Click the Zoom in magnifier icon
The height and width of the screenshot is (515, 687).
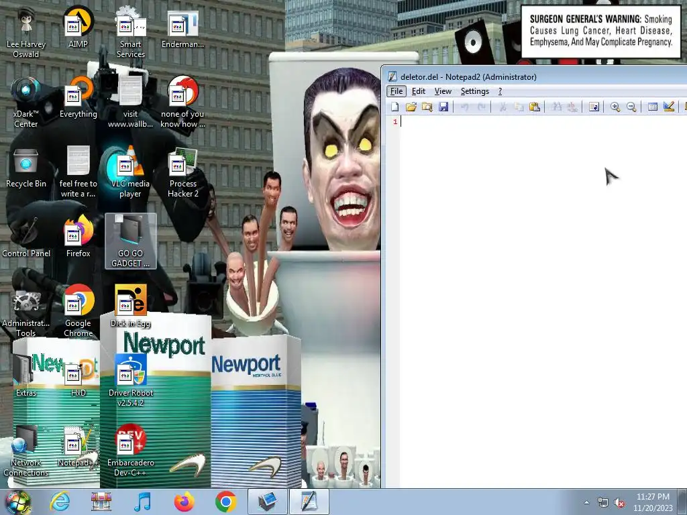pyautogui.click(x=615, y=107)
